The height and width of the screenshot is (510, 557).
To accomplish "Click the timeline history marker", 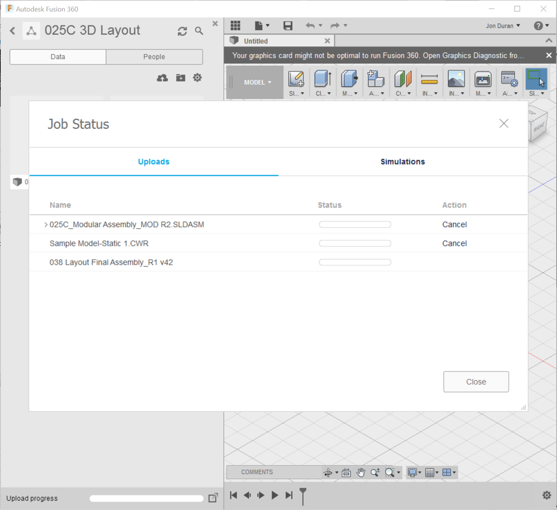I will pos(303,496).
